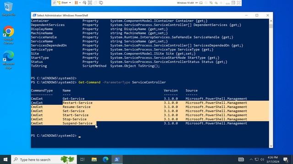Click the VM toolbar arrows icon
293x164 pixels.
[196, 3]
